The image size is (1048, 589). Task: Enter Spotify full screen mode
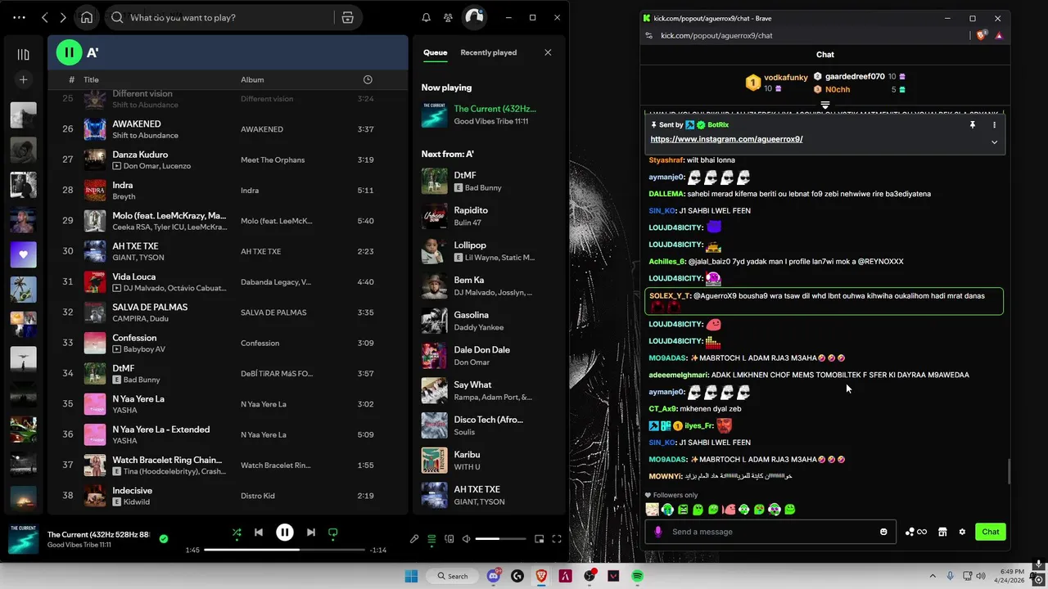(x=557, y=539)
